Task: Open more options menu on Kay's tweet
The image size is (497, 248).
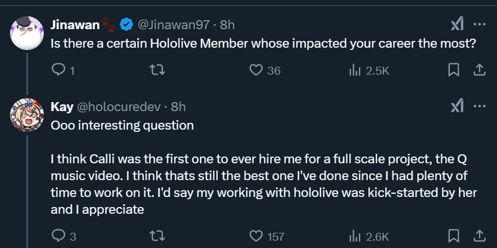Action: click(479, 106)
